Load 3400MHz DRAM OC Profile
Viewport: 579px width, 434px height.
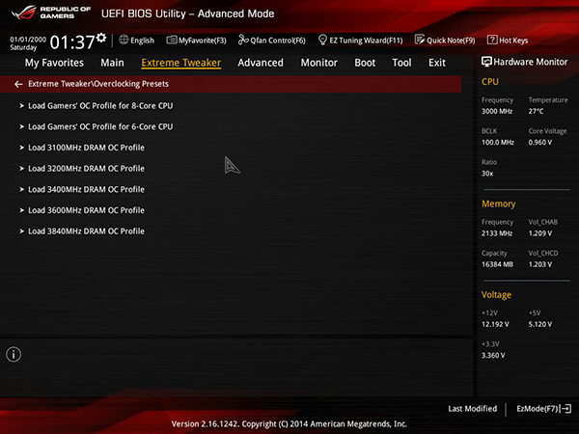click(x=87, y=189)
